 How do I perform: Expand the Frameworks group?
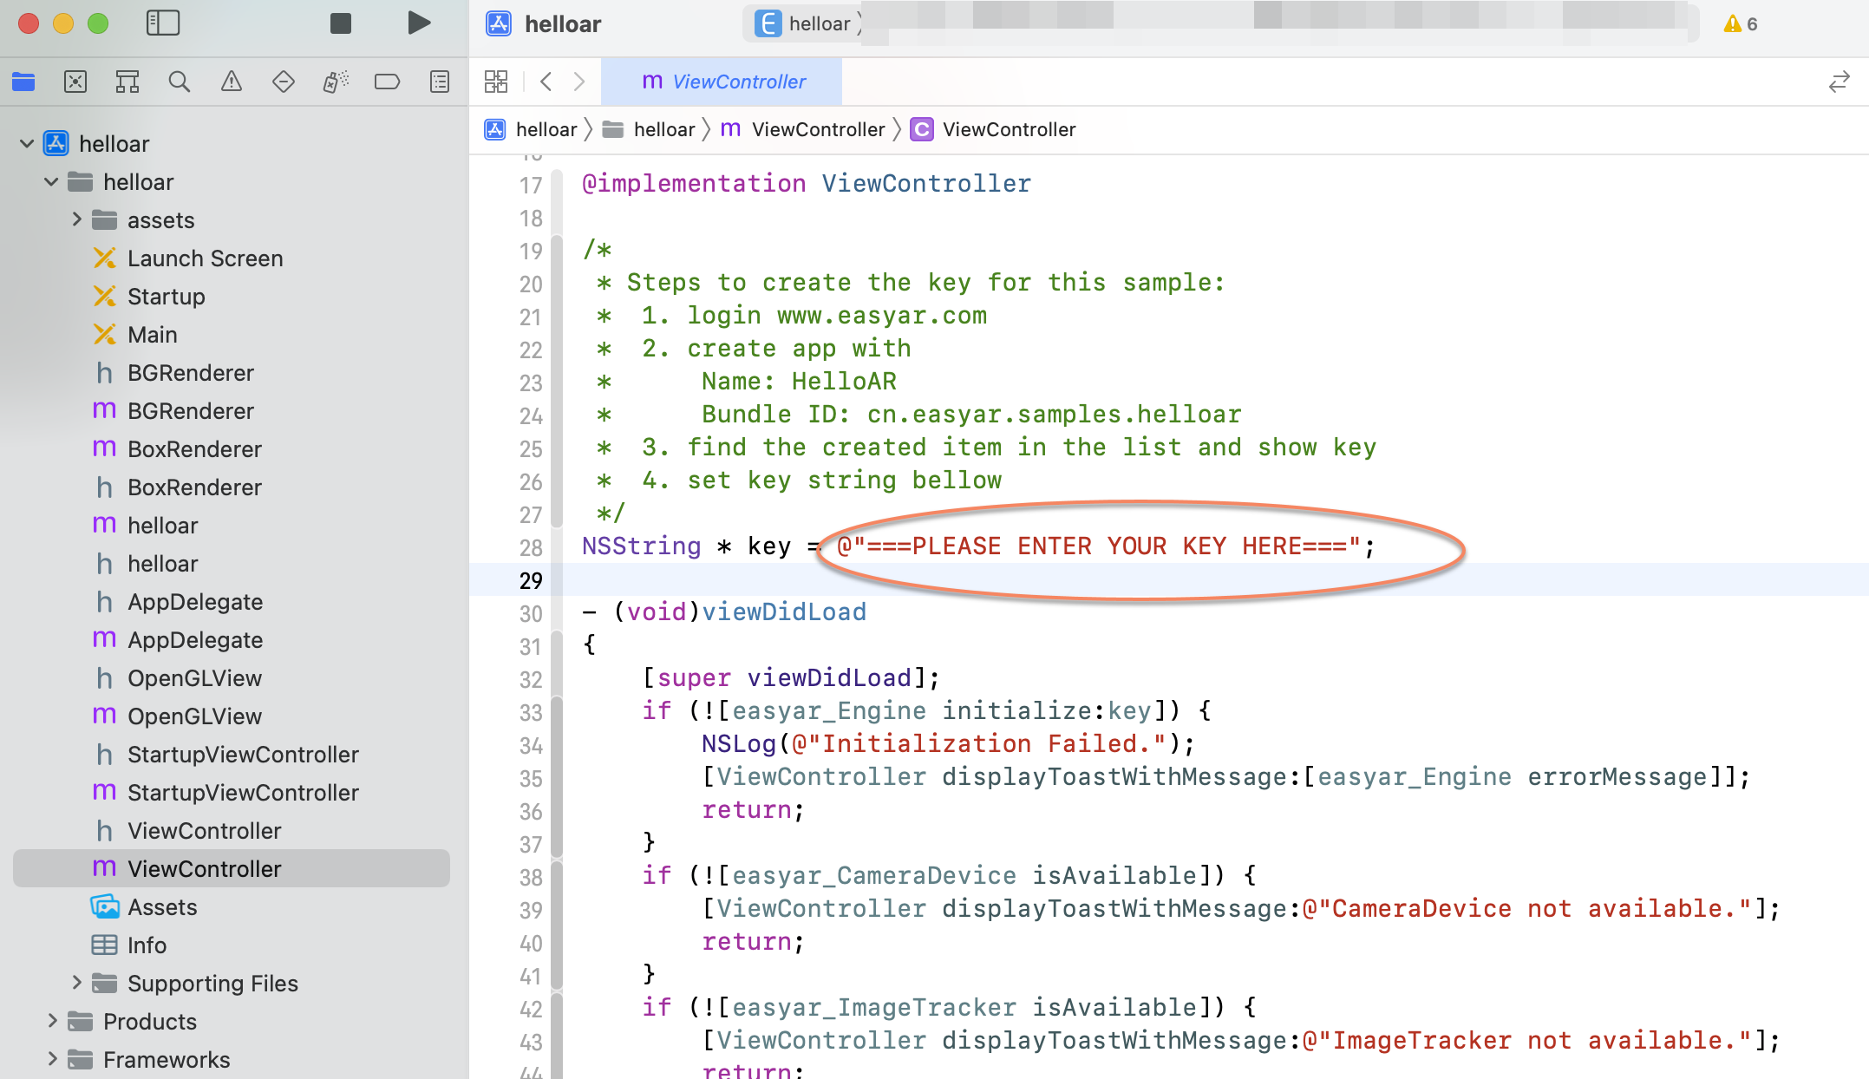point(53,1059)
